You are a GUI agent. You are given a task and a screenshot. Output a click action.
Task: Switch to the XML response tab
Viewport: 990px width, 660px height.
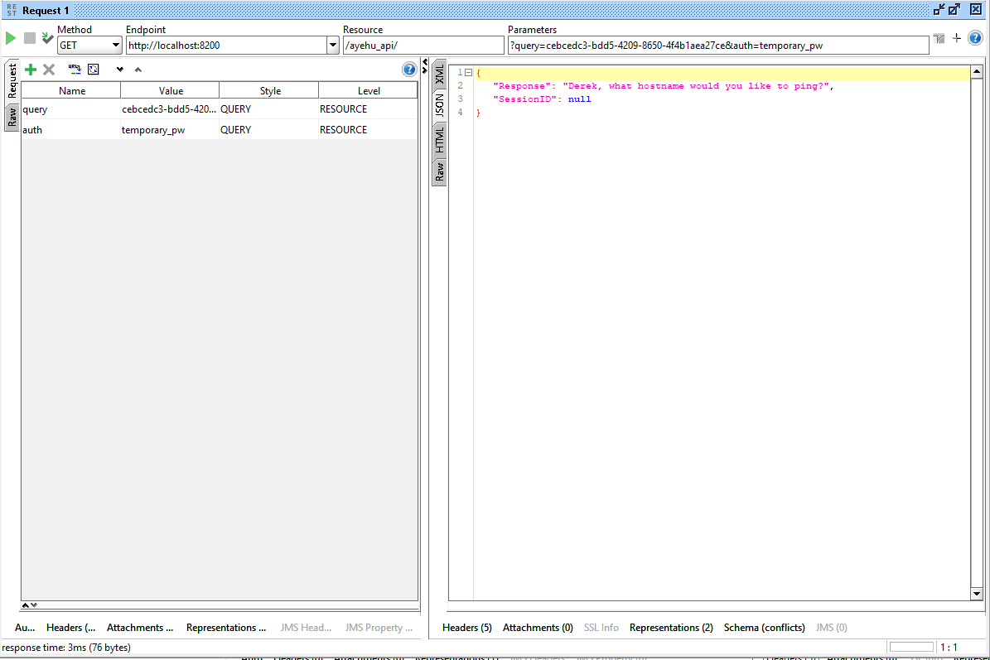pos(439,74)
